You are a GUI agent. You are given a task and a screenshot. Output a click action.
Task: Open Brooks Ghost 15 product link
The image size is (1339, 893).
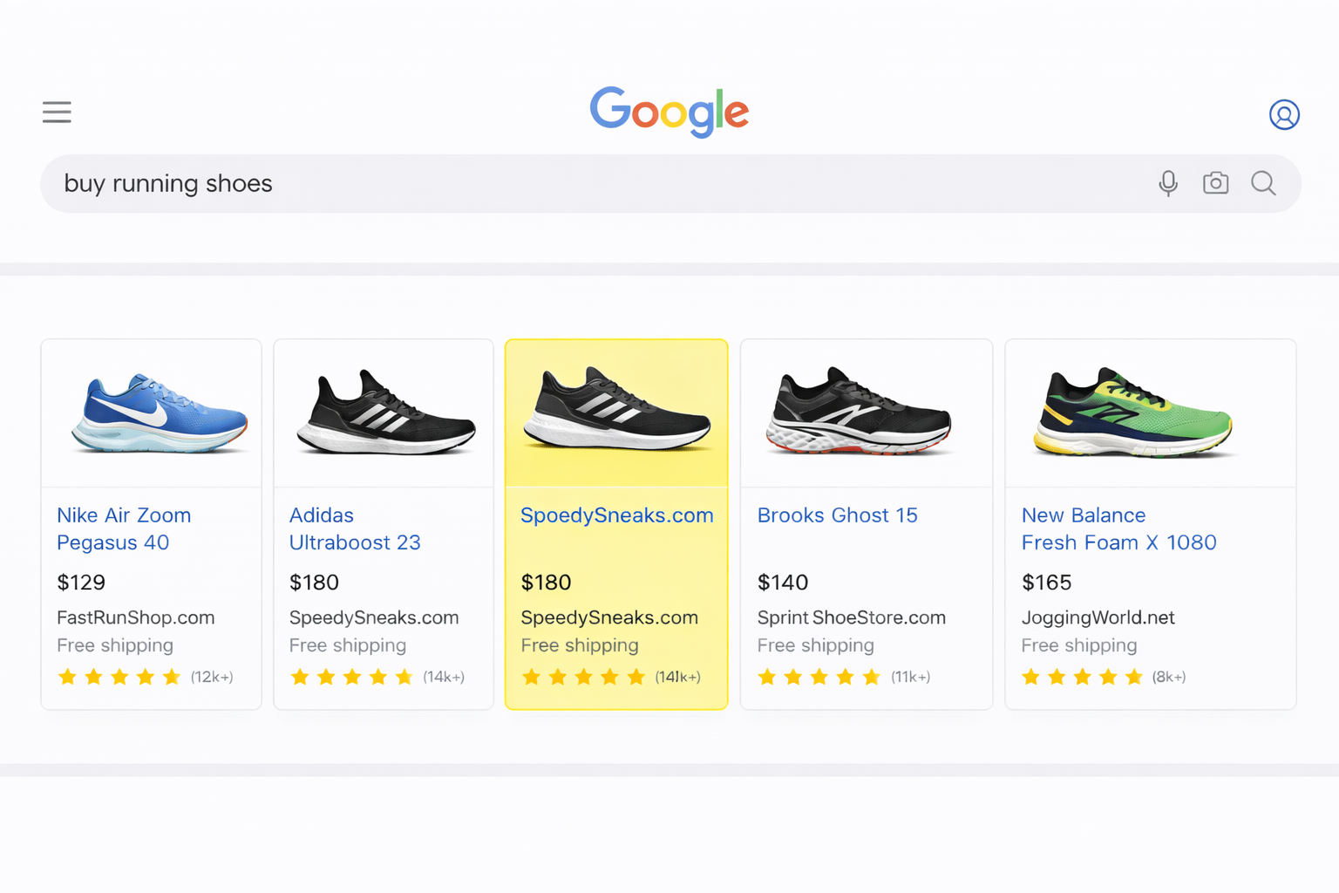tap(837, 515)
